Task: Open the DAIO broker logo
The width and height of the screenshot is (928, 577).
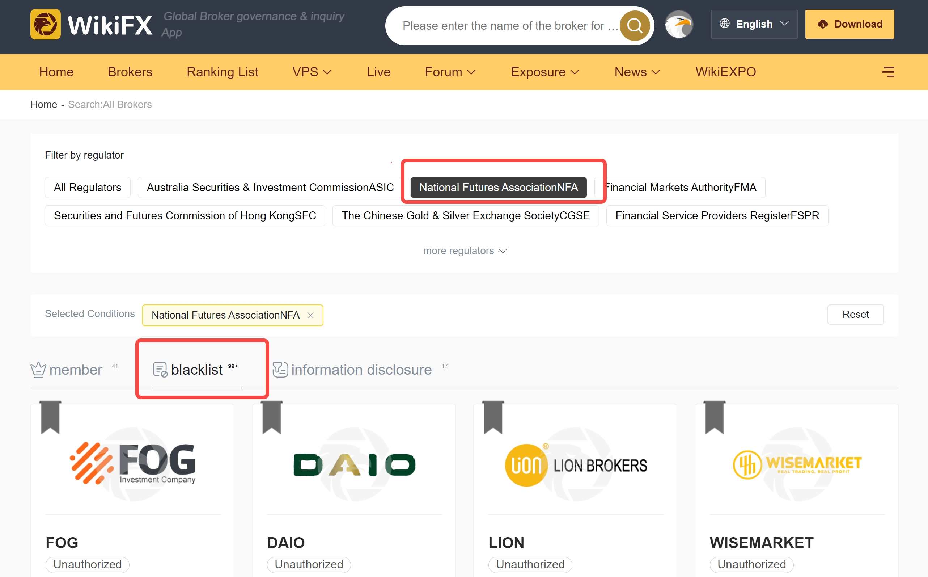Action: (354, 464)
